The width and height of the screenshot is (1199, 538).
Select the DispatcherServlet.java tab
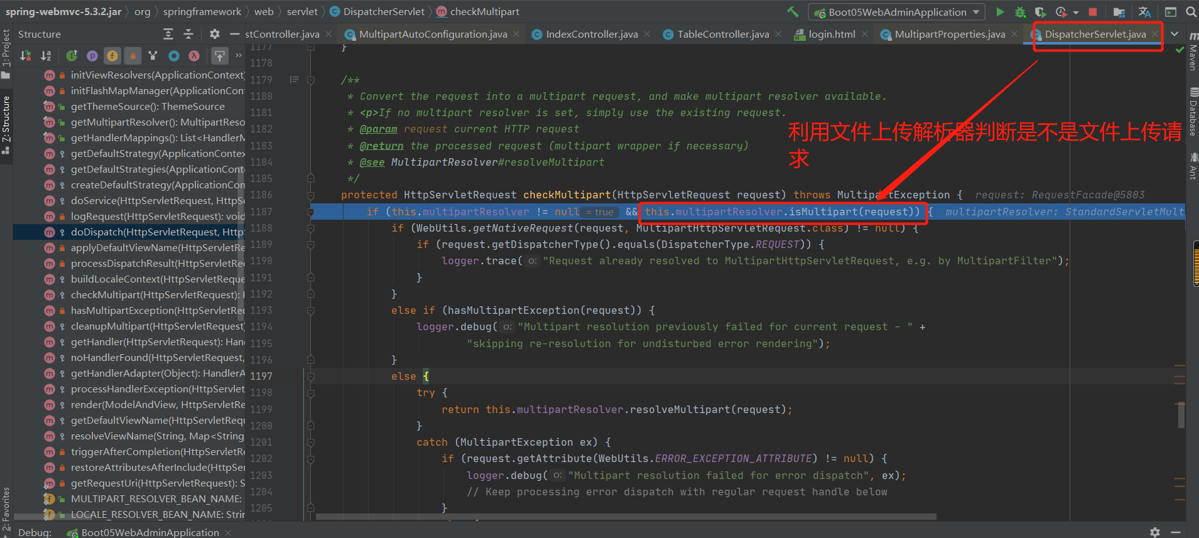click(1095, 35)
